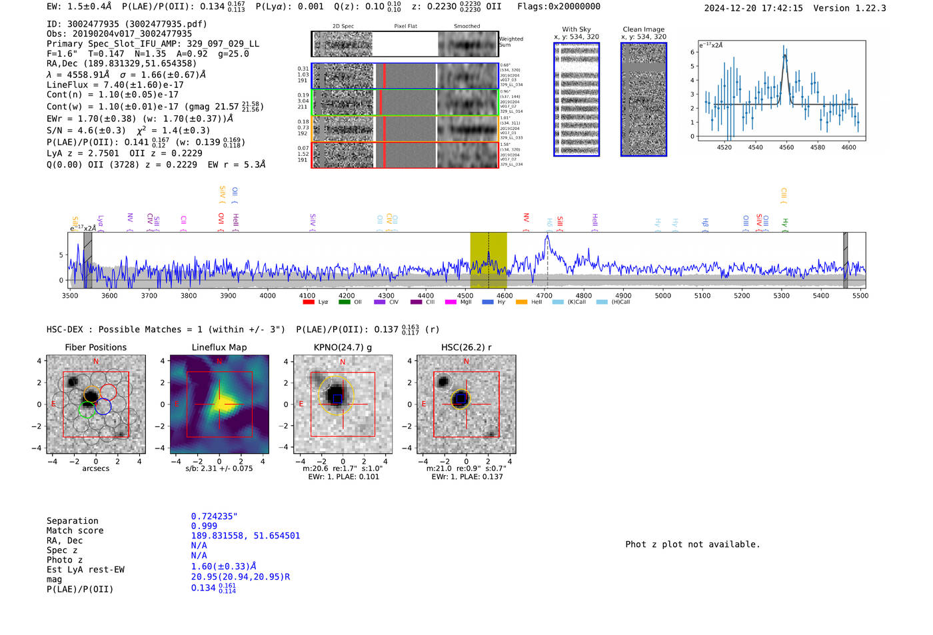The height and width of the screenshot is (635, 933).
Task: Click the (K)CaII legend swatch
Action: [x=558, y=303]
